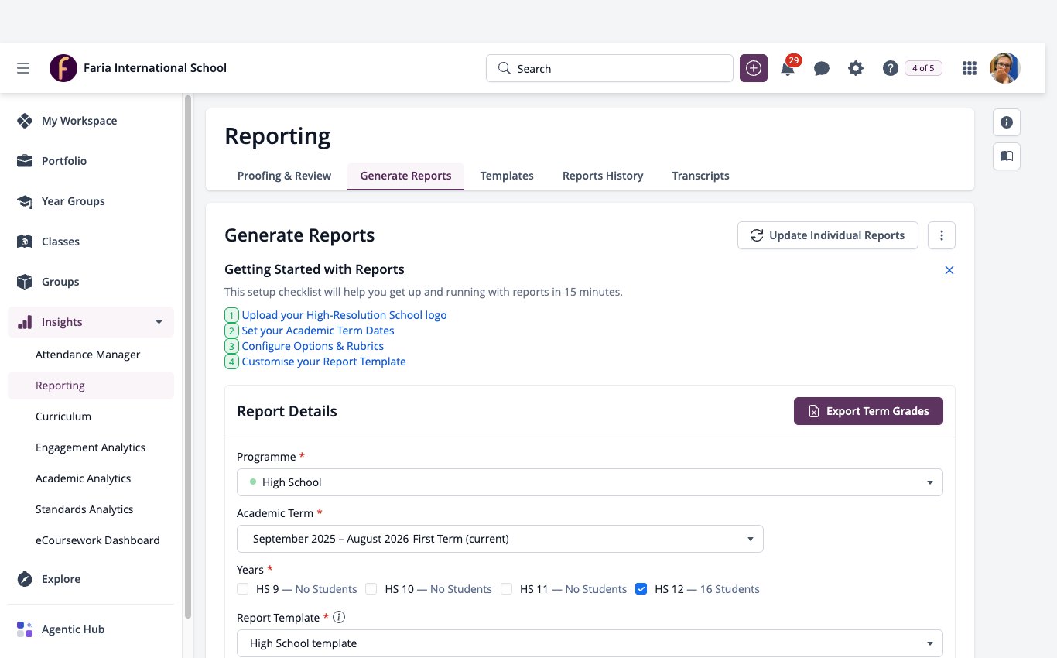Click the Export Term Grades button
The height and width of the screenshot is (658, 1057).
[868, 411]
